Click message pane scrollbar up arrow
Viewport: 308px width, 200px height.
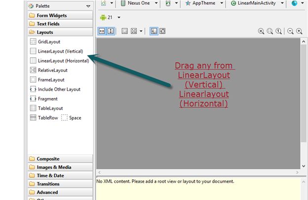(304, 182)
